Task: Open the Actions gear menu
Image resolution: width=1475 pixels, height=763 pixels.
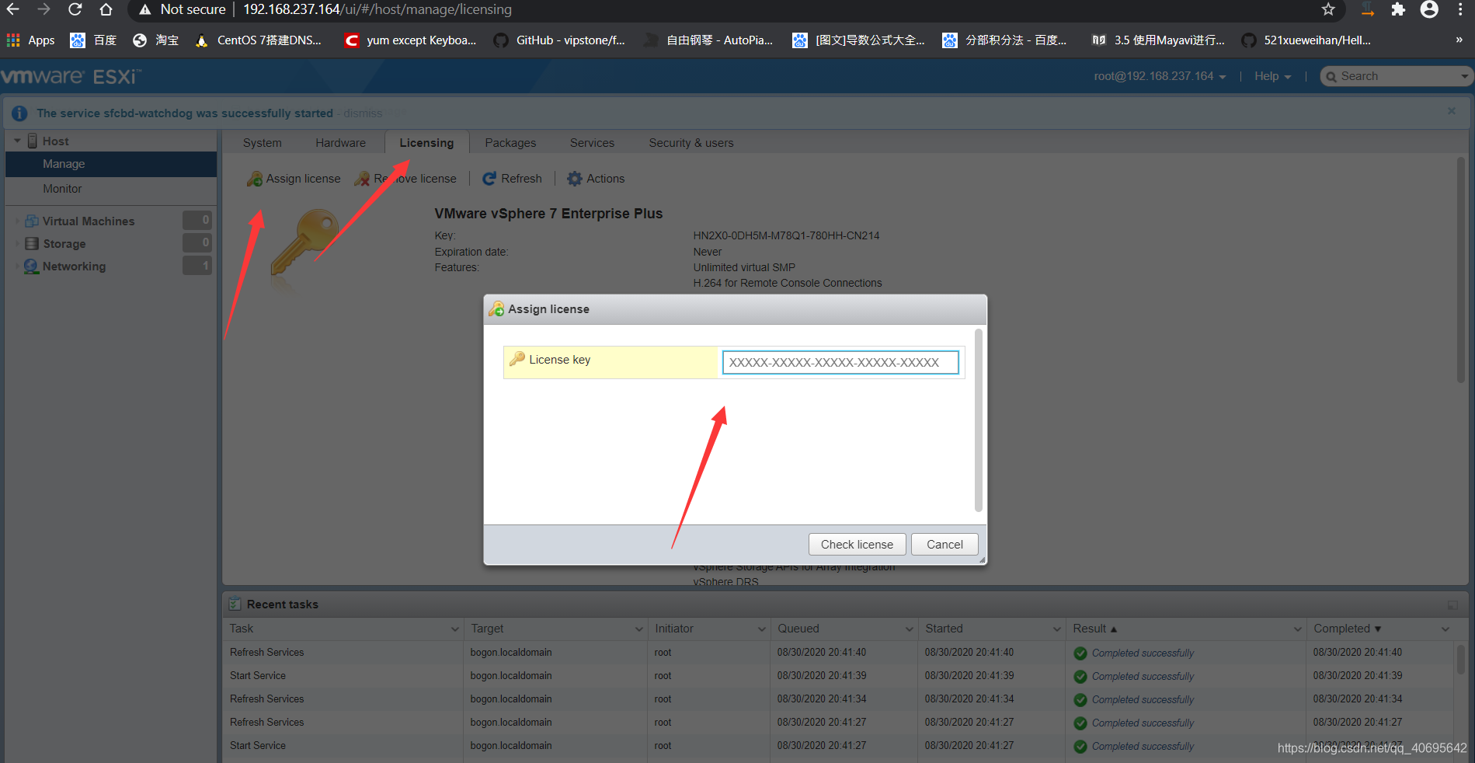Action: coord(596,179)
